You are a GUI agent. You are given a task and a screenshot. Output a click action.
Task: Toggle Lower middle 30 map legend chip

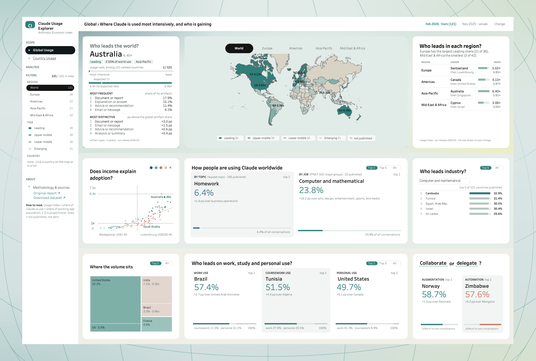[298, 138]
